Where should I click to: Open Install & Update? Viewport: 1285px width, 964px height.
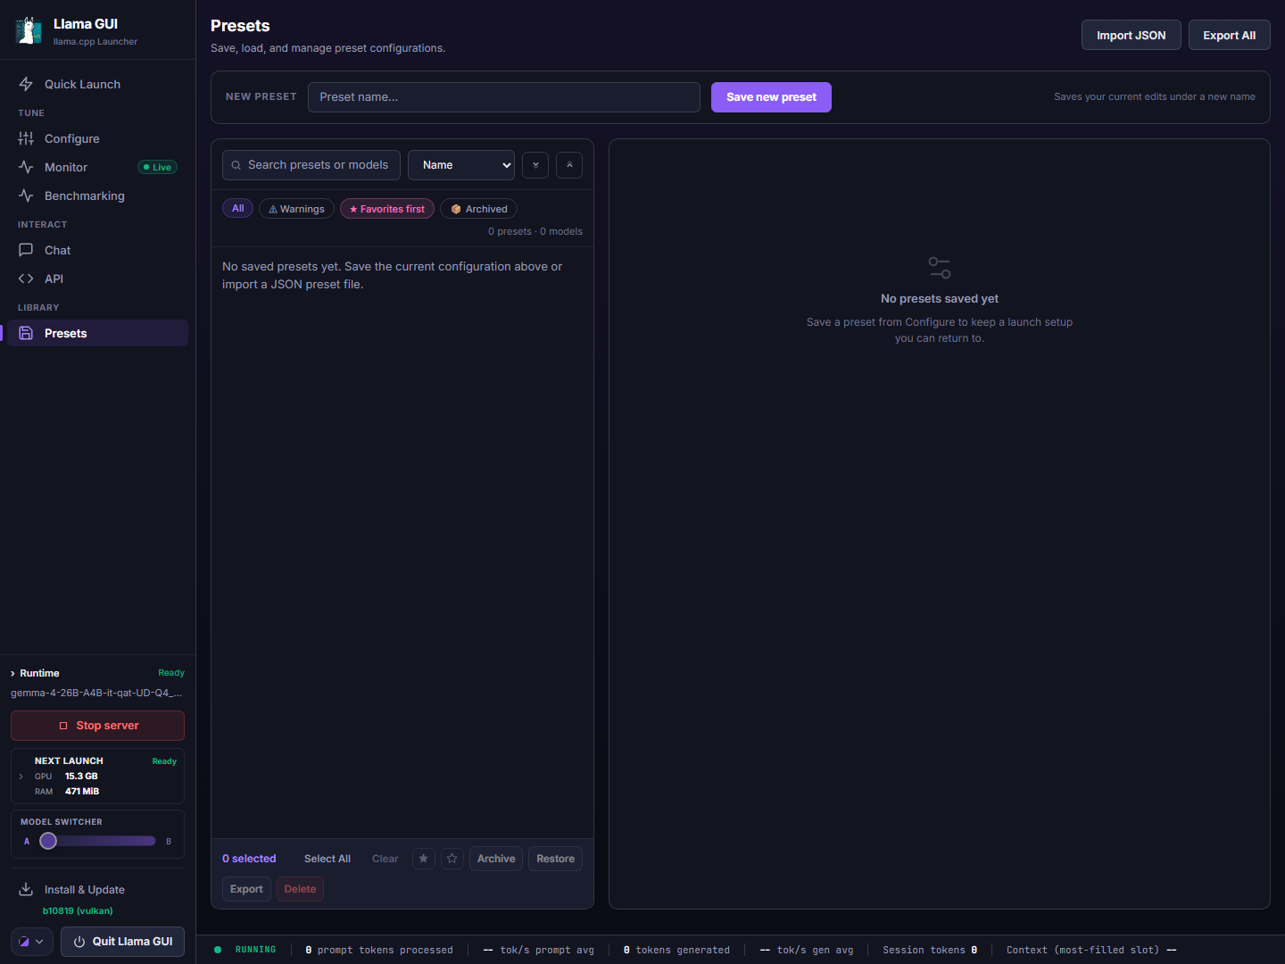pyautogui.click(x=97, y=889)
